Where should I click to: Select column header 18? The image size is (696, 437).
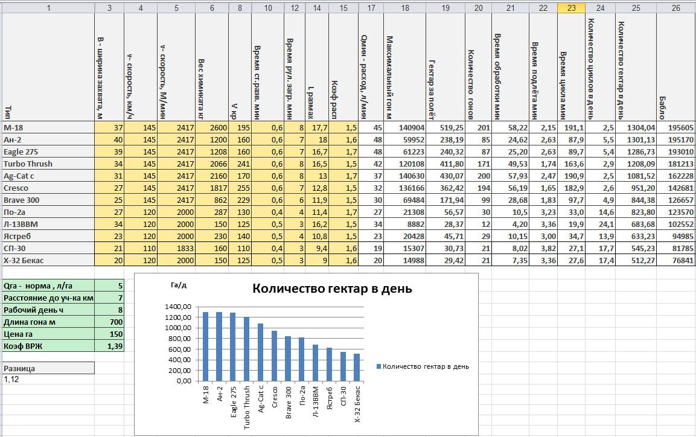404,7
